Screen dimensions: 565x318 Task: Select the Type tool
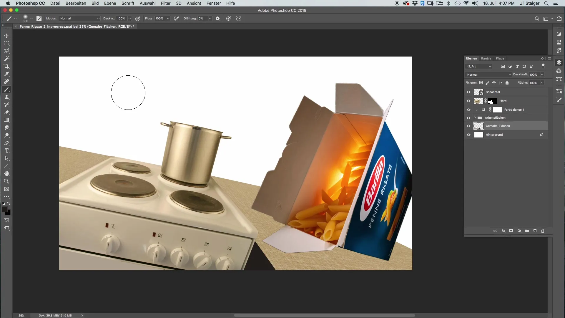pyautogui.click(x=6, y=150)
